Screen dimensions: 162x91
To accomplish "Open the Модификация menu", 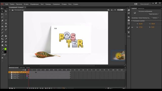I will [x=34, y=4].
